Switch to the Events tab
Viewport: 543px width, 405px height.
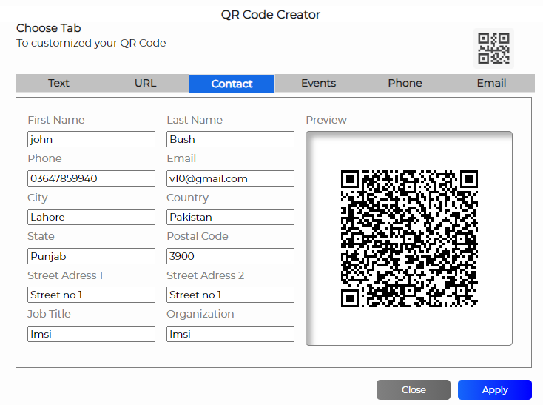(x=318, y=83)
